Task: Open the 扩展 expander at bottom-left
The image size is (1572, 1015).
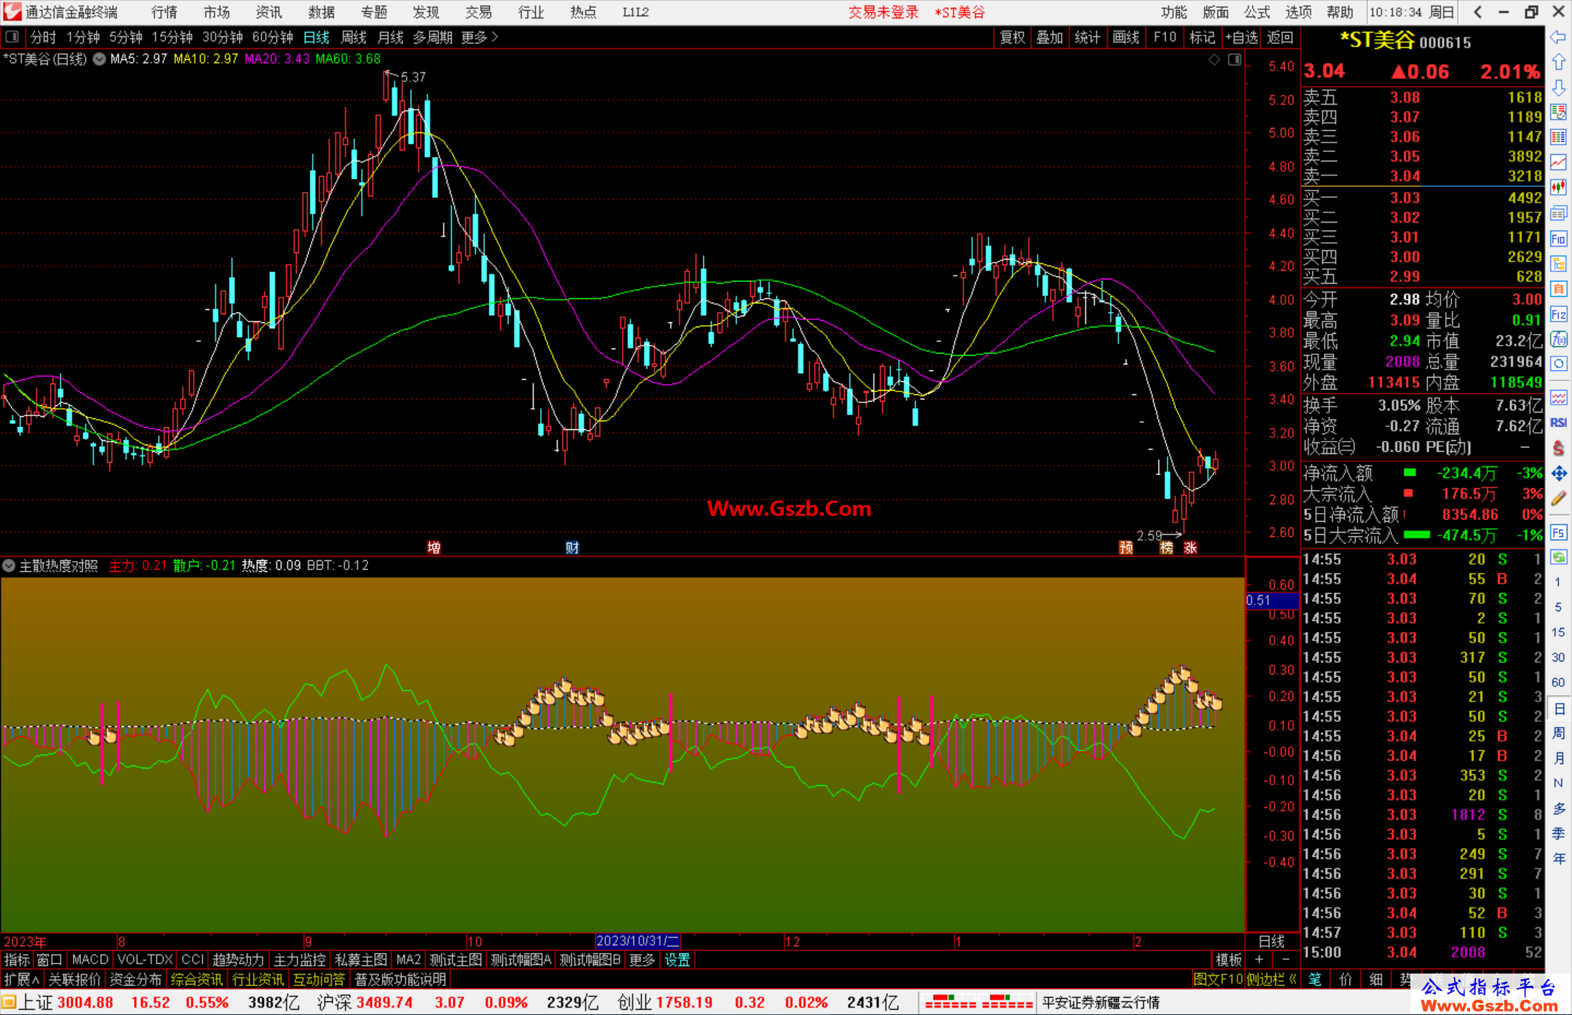Action: [22, 979]
